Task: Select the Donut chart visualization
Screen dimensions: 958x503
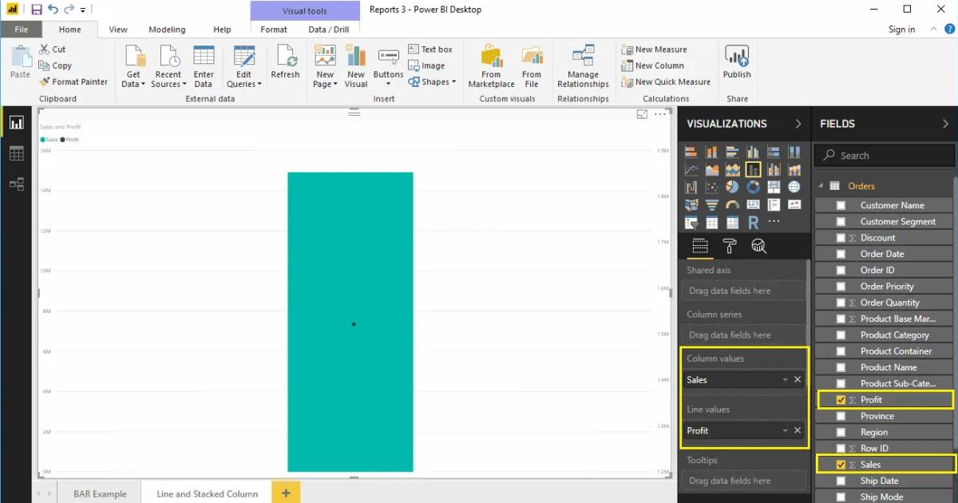Action: pyautogui.click(x=754, y=187)
